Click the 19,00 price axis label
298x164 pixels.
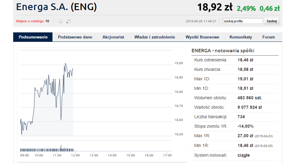(x=179, y=63)
